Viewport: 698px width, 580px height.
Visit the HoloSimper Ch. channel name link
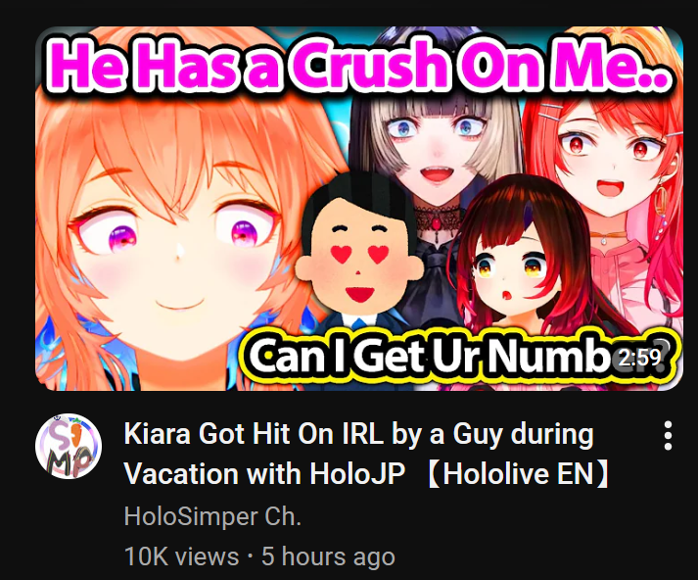(x=212, y=516)
